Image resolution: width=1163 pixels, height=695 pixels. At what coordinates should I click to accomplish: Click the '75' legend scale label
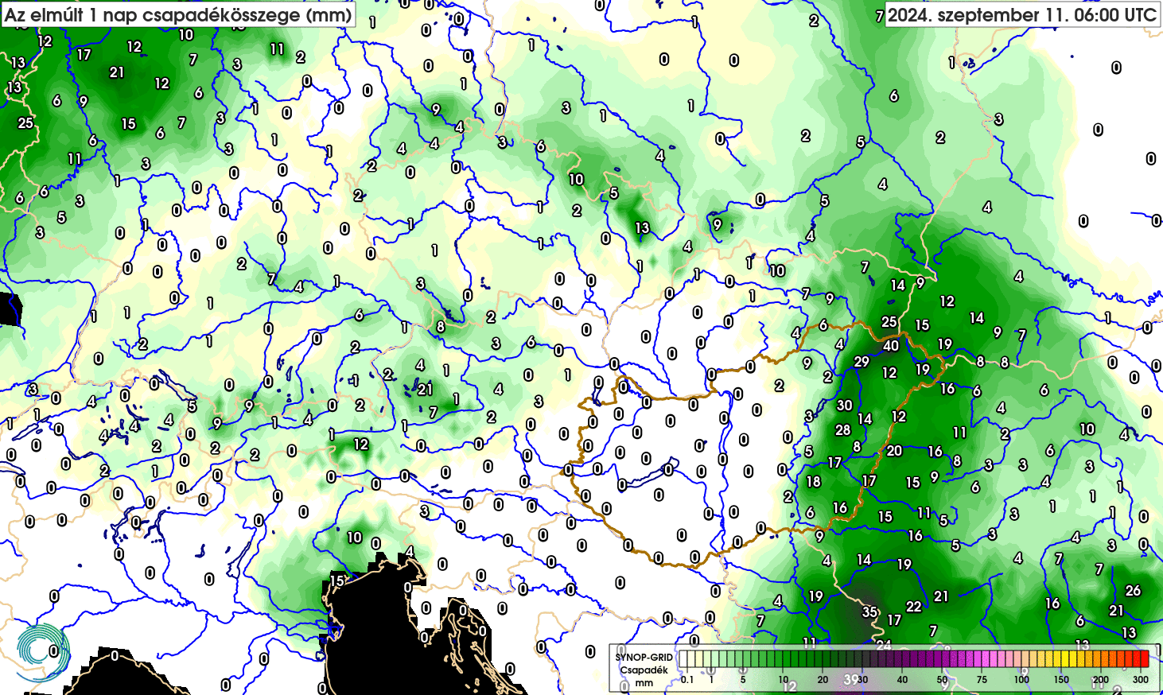click(x=982, y=679)
